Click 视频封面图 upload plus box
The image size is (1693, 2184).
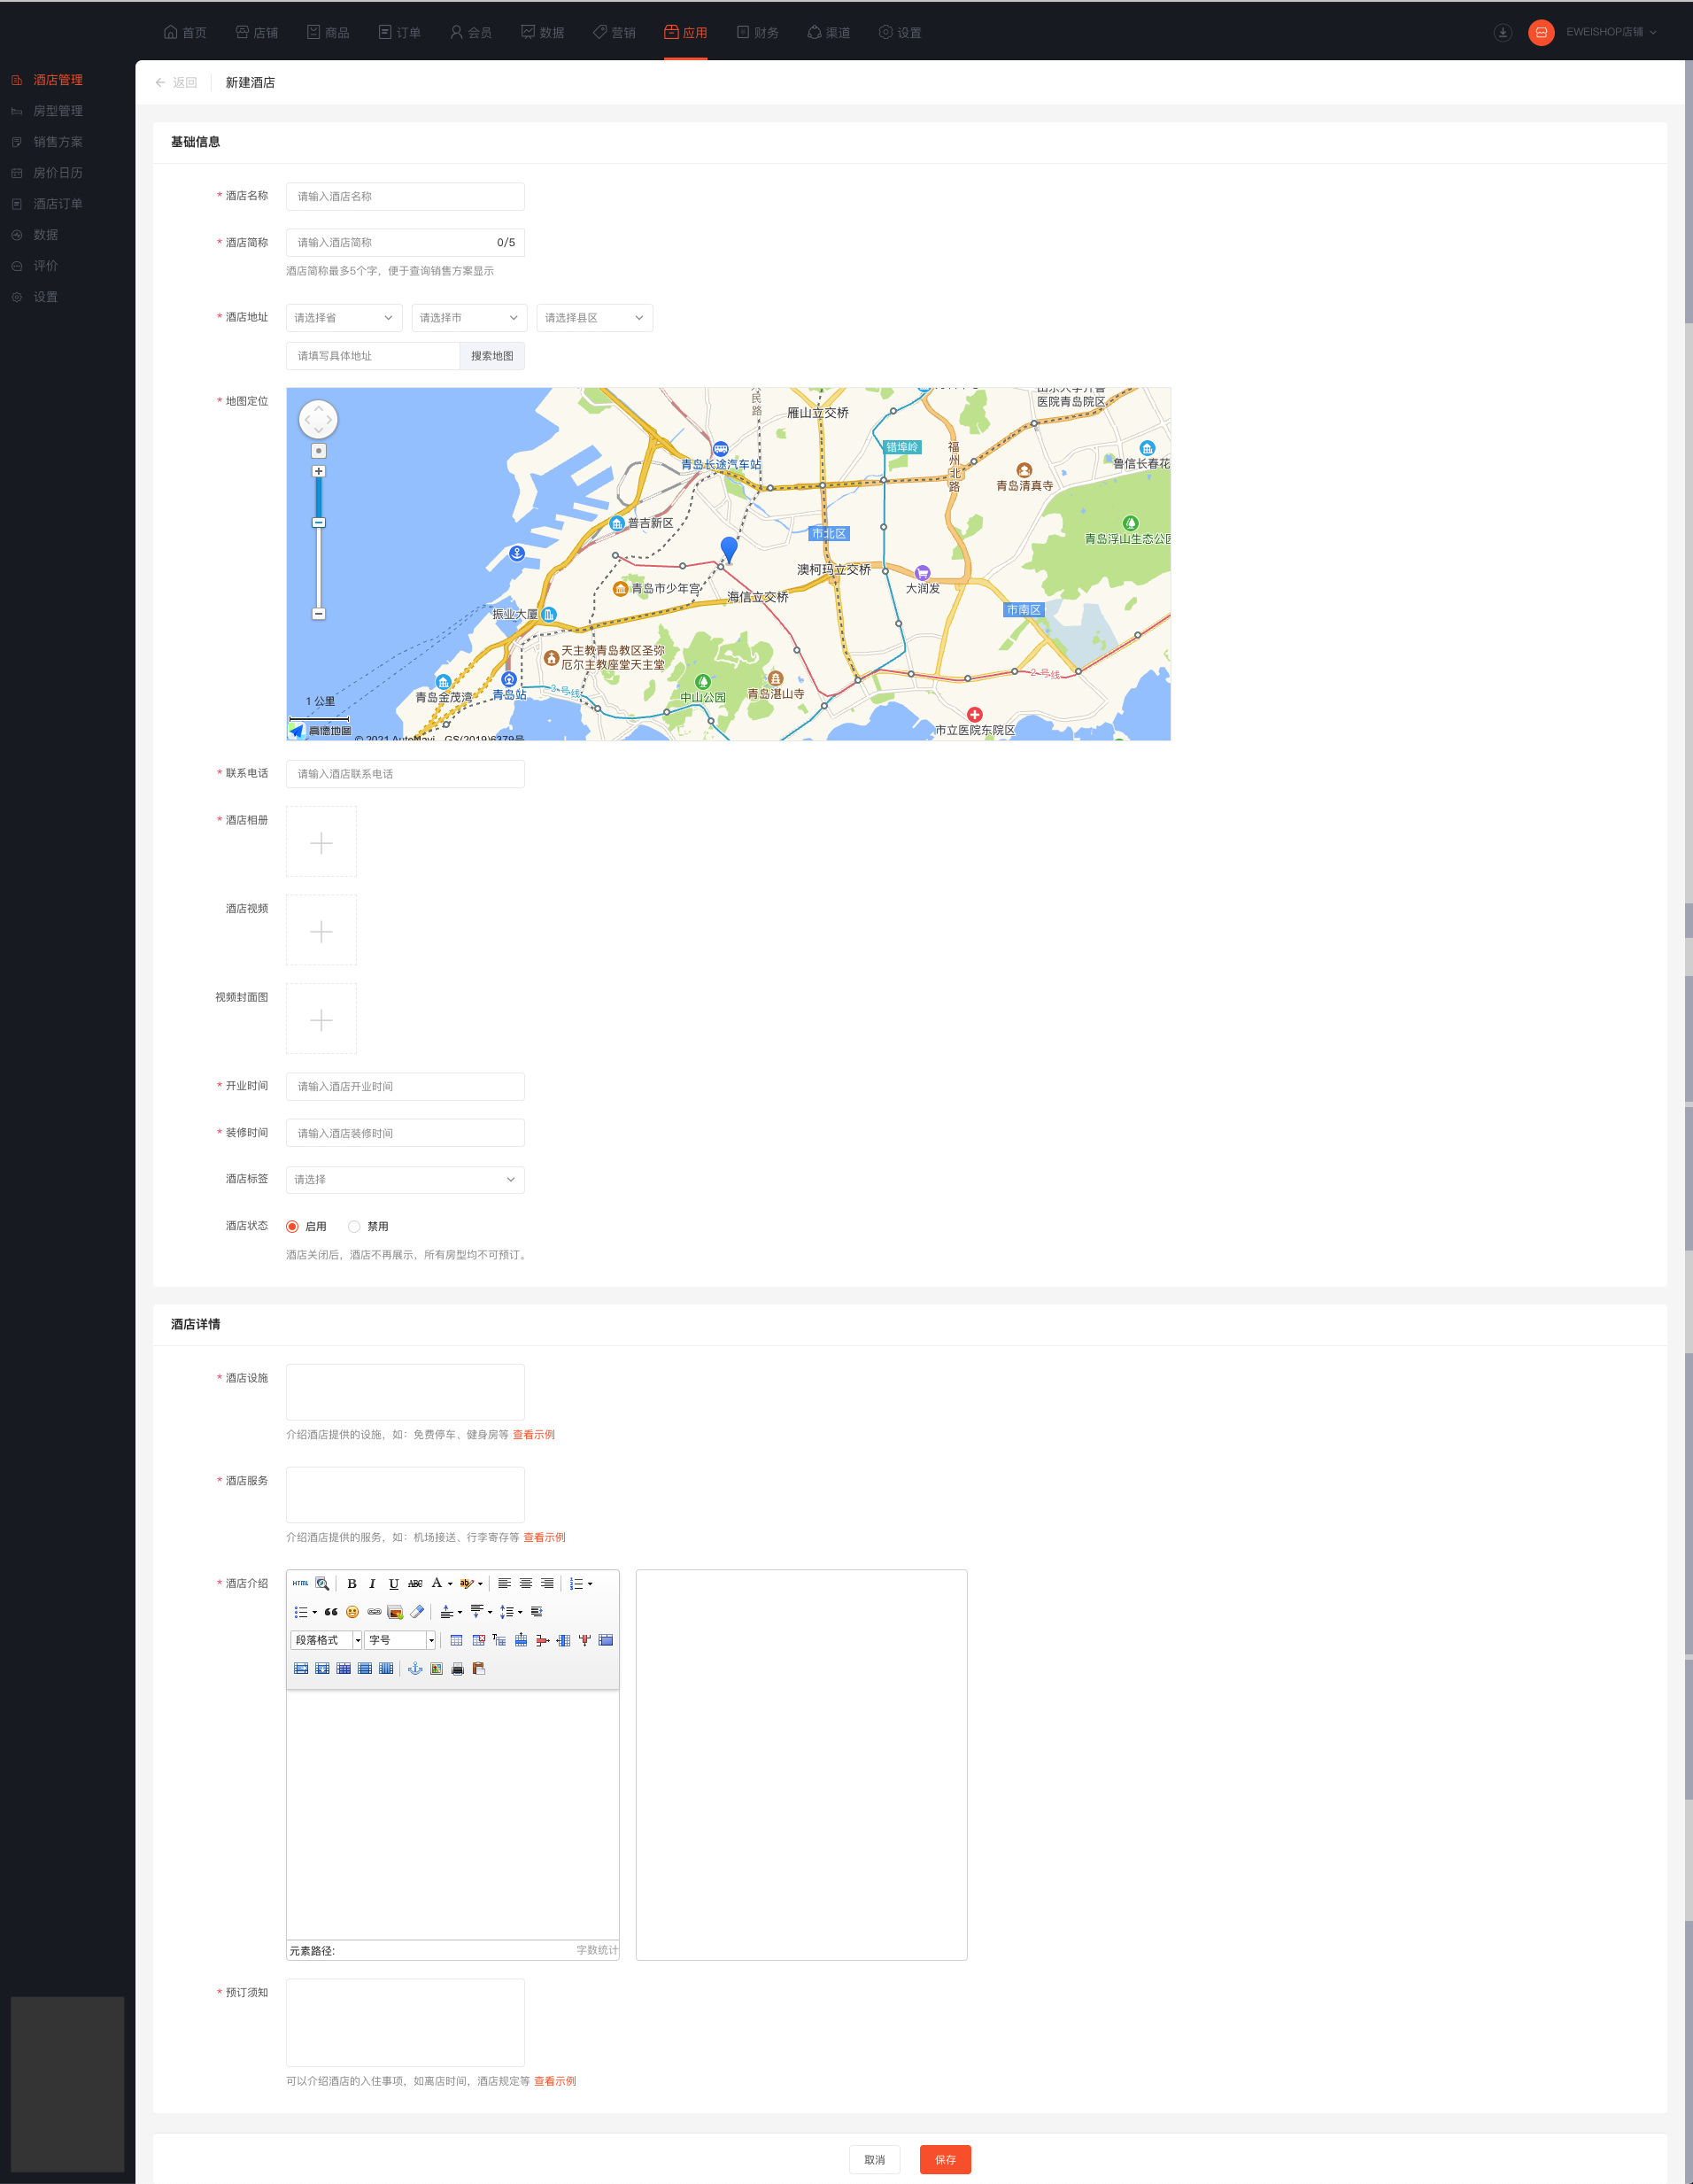(321, 1019)
